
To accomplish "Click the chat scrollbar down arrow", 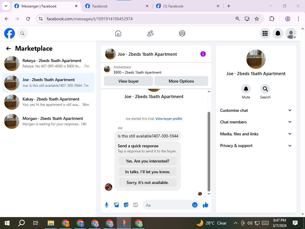I will pos(209,194).
